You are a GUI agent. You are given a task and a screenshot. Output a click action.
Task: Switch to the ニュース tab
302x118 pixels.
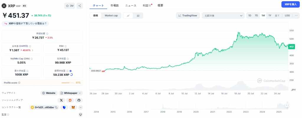pyautogui.click(x=131, y=6)
